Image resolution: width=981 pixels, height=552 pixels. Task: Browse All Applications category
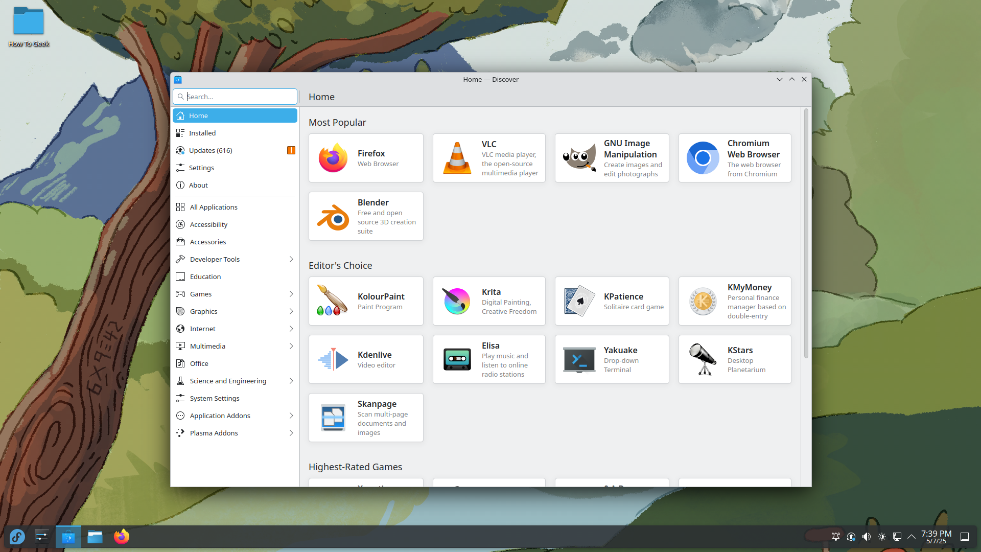[235, 207]
